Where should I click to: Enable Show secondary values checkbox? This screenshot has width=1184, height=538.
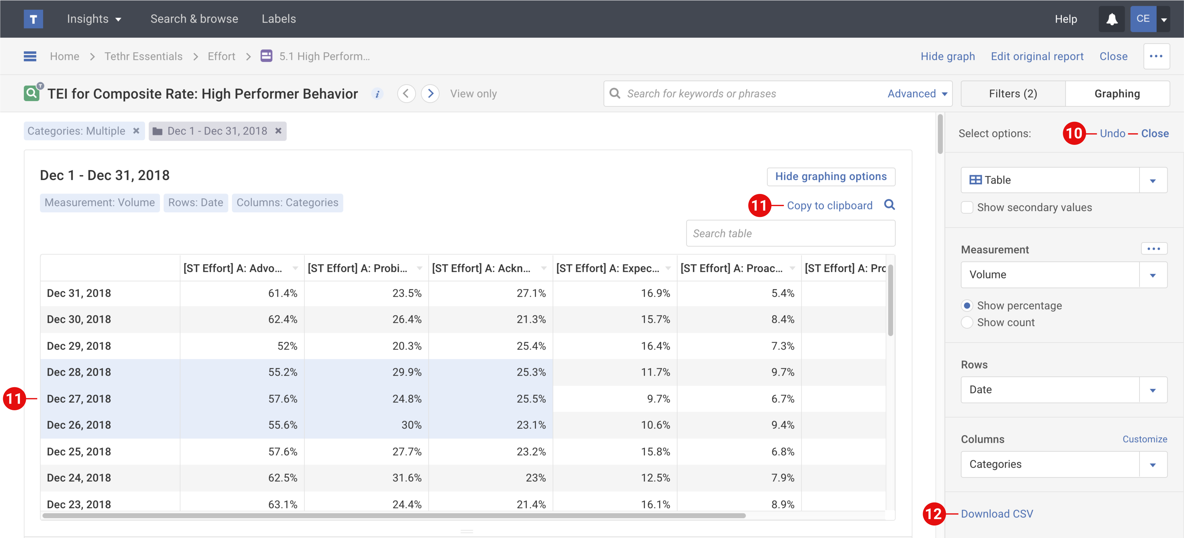967,207
